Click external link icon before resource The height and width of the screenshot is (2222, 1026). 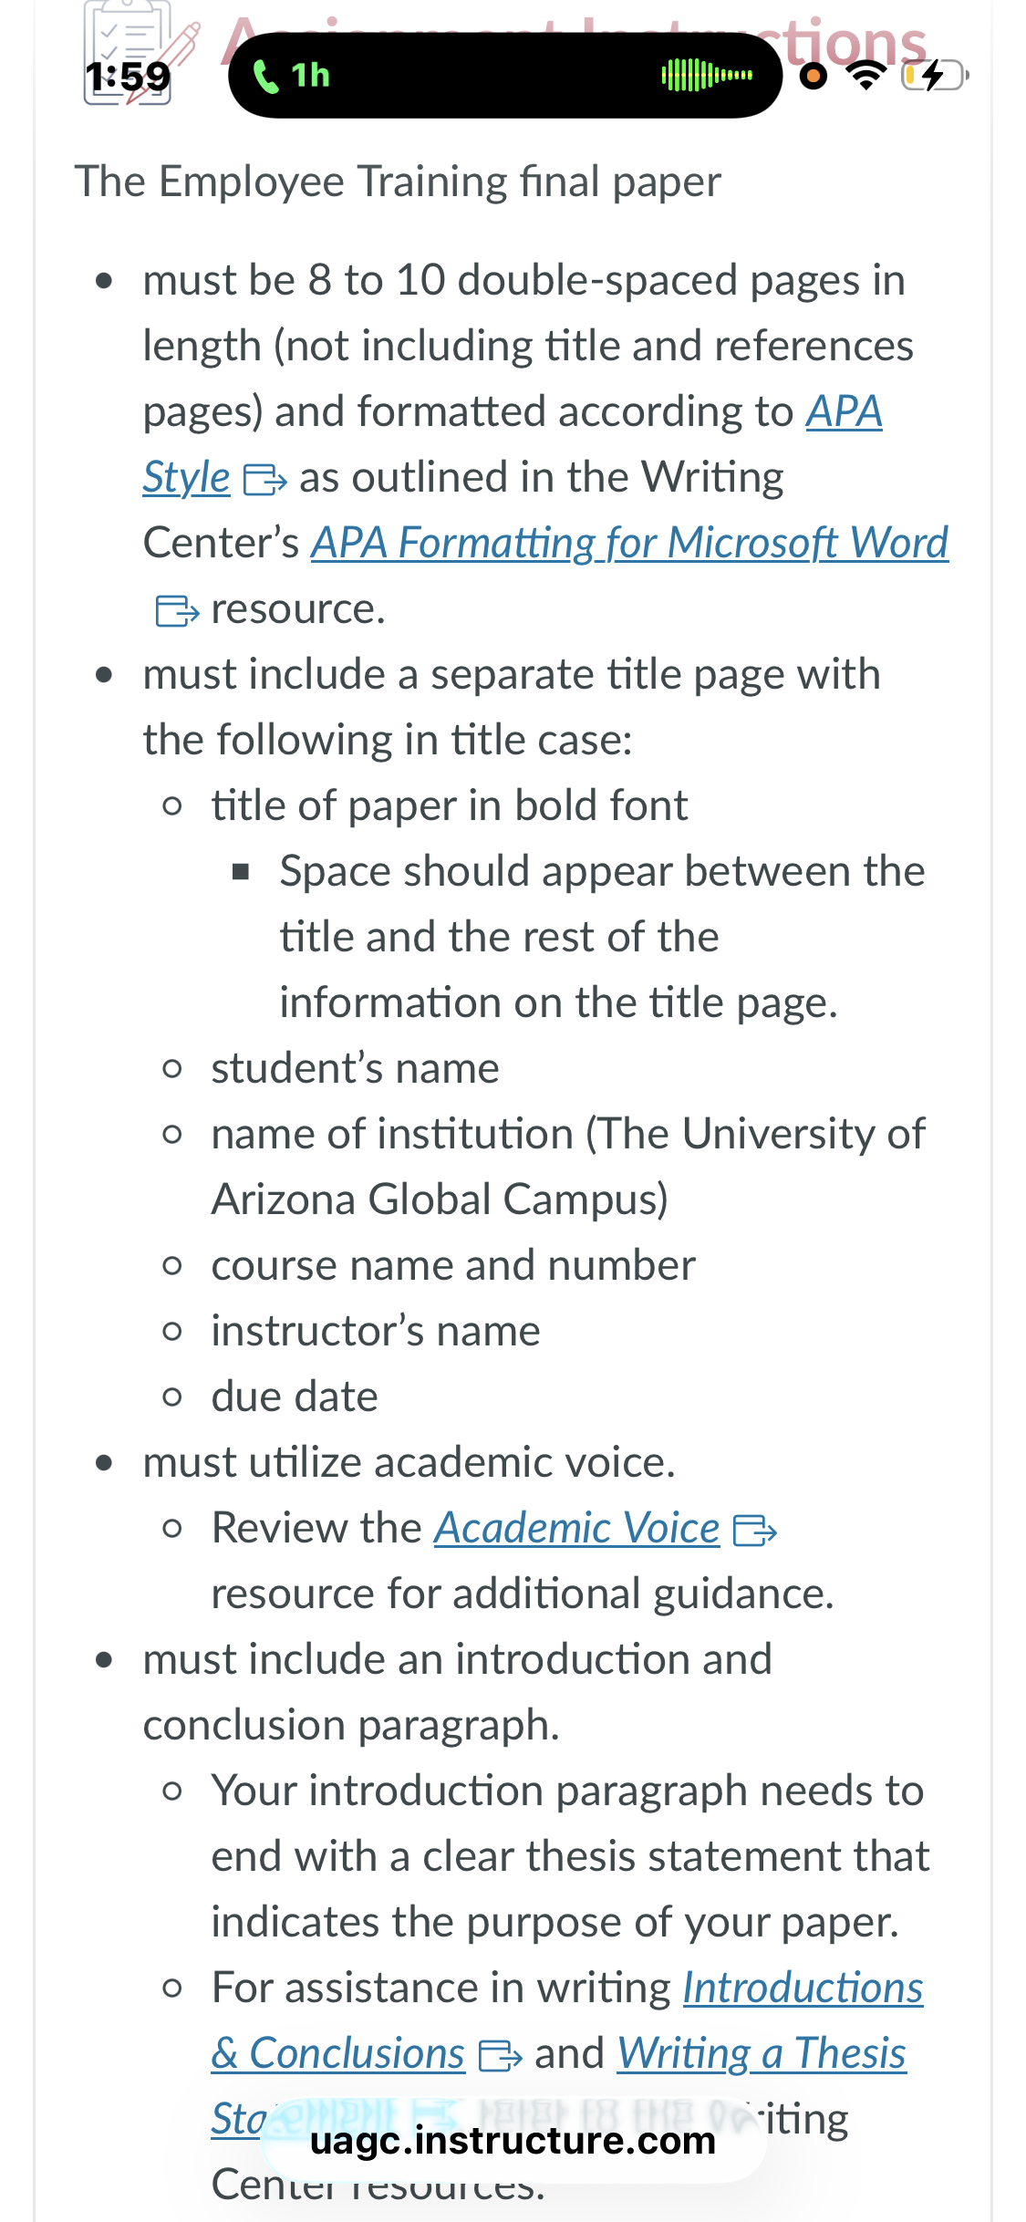178,610
